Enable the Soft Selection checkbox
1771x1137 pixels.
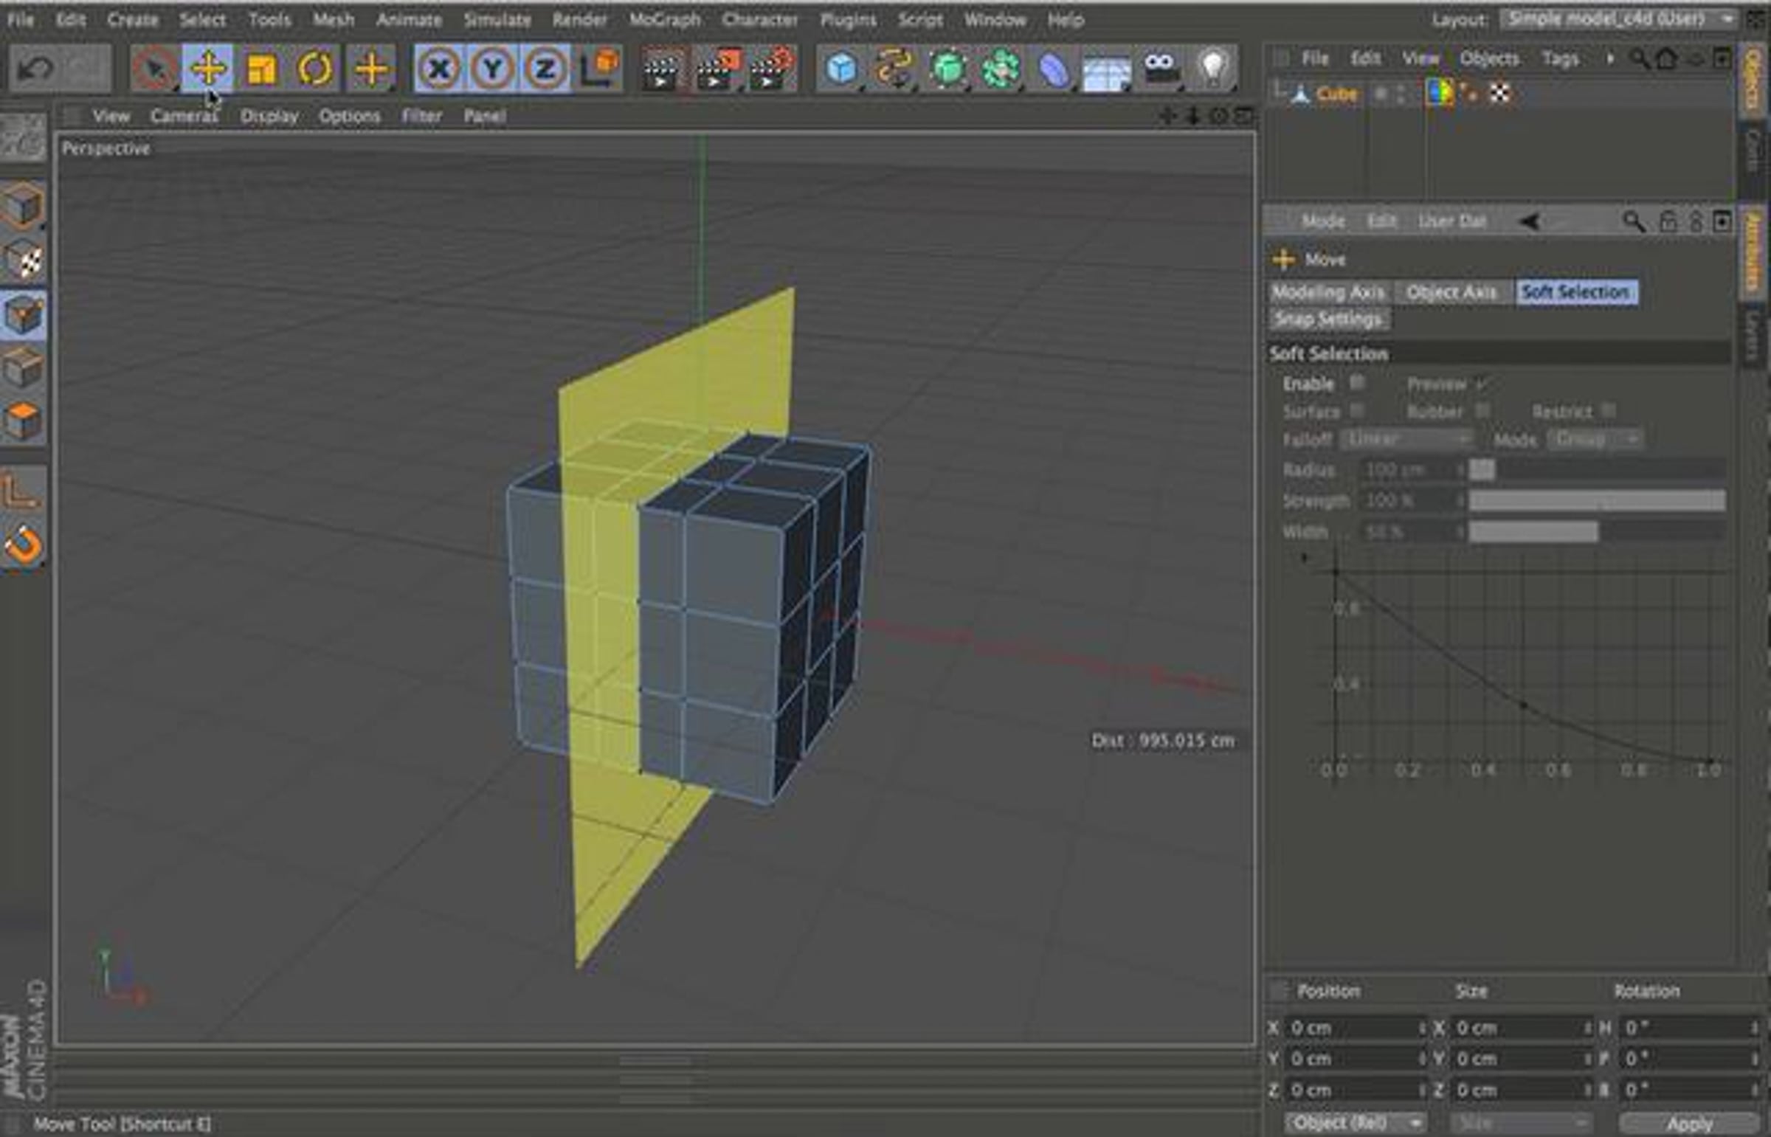(x=1356, y=382)
